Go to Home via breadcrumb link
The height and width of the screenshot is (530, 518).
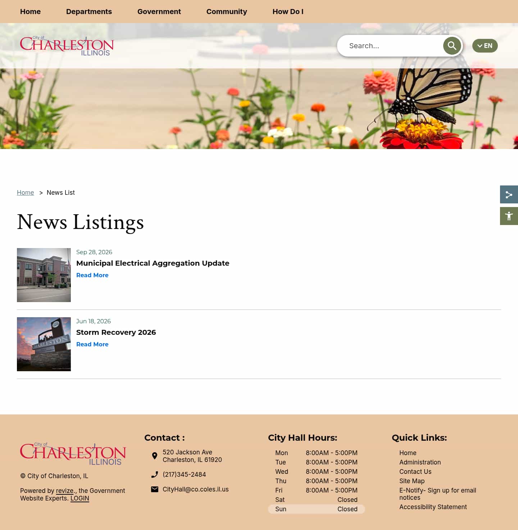(x=26, y=193)
